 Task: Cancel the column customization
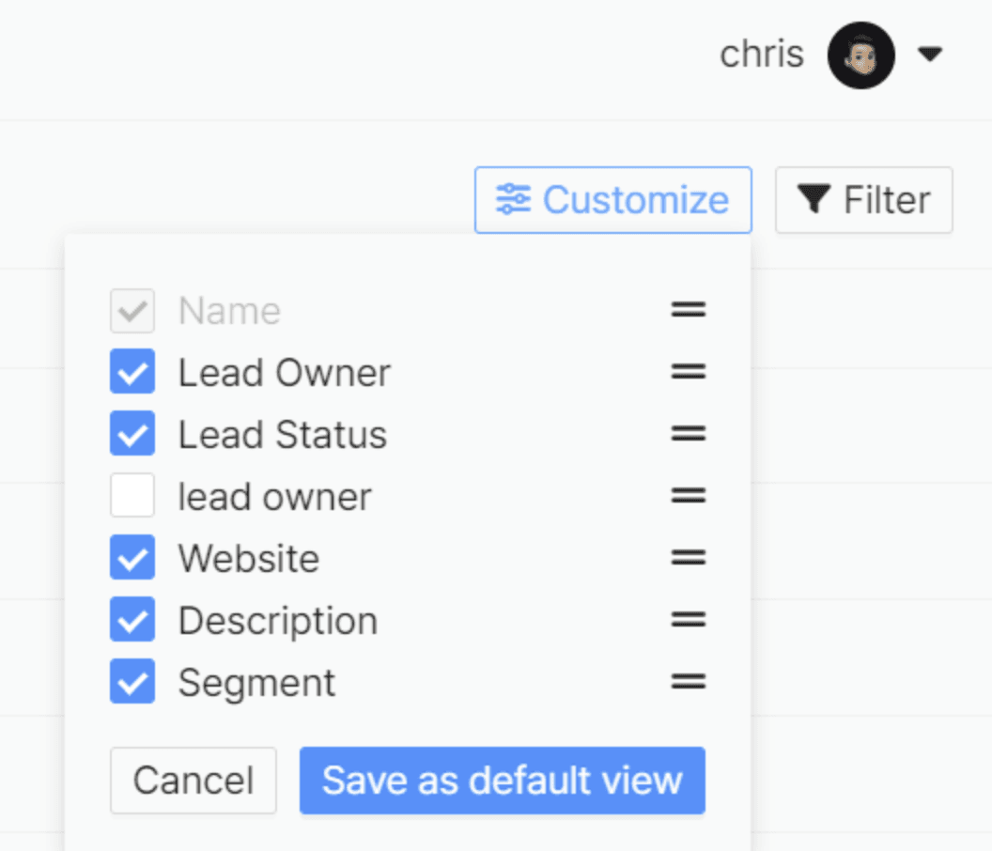click(x=193, y=781)
